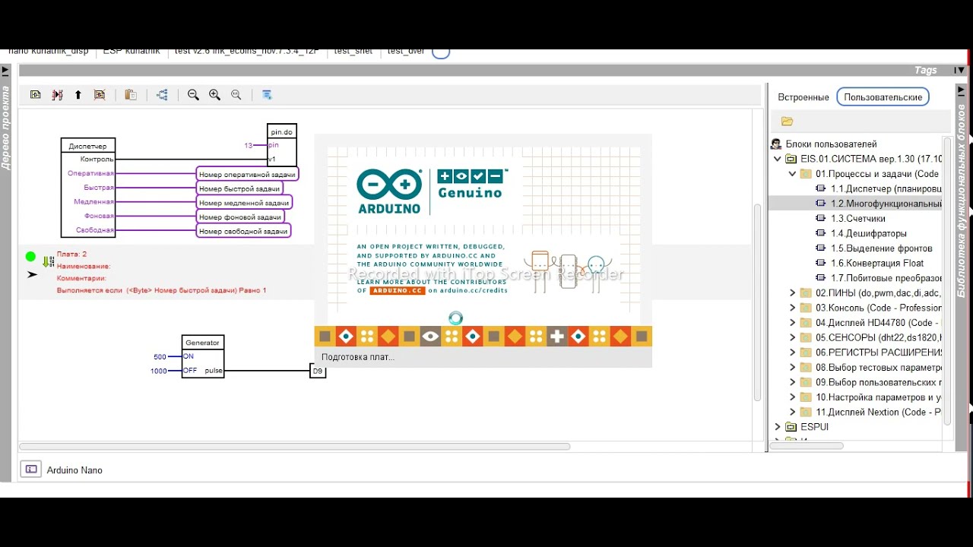Click the Номер свободной задачи variable tag
This screenshot has height=547, width=973.
243,231
